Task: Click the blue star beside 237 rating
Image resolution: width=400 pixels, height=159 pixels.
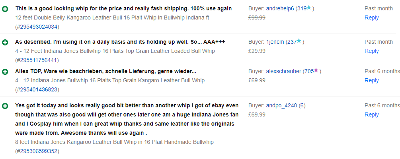Action: point(299,41)
